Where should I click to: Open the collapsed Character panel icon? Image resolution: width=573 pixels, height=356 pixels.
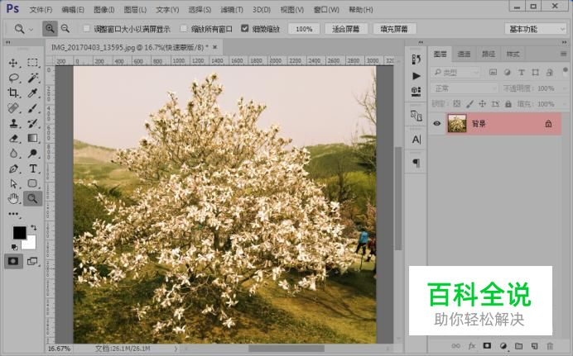point(417,140)
